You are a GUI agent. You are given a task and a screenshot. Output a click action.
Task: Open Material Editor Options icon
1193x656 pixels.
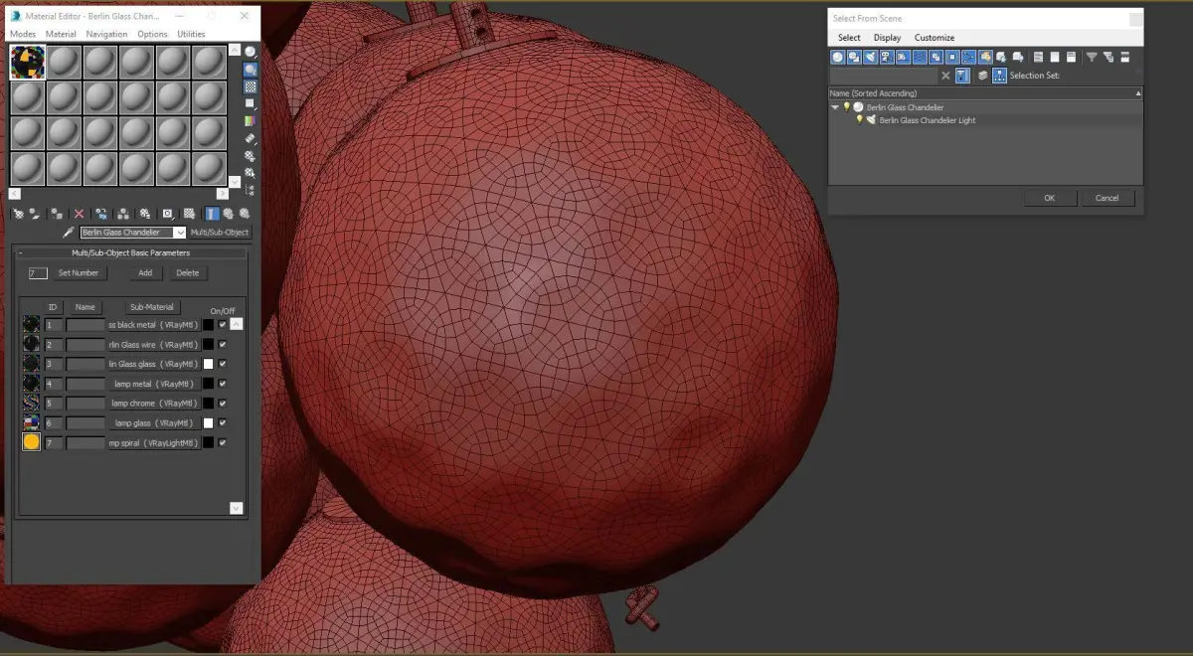point(251,156)
